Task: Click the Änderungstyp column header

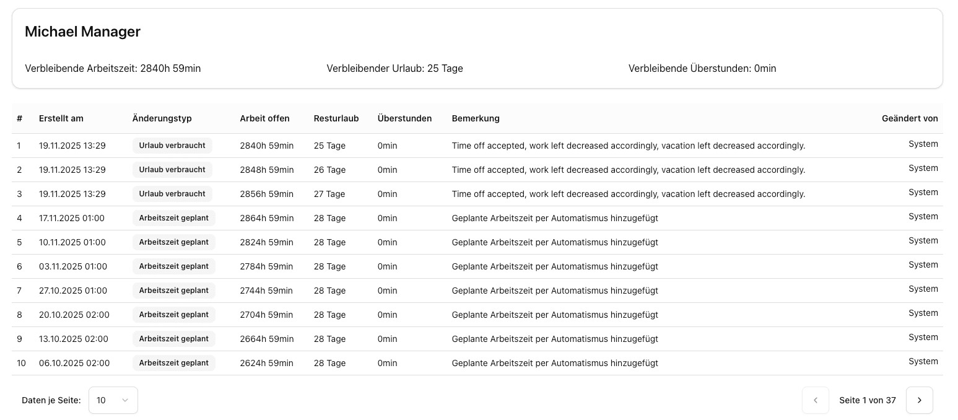Action: point(162,118)
